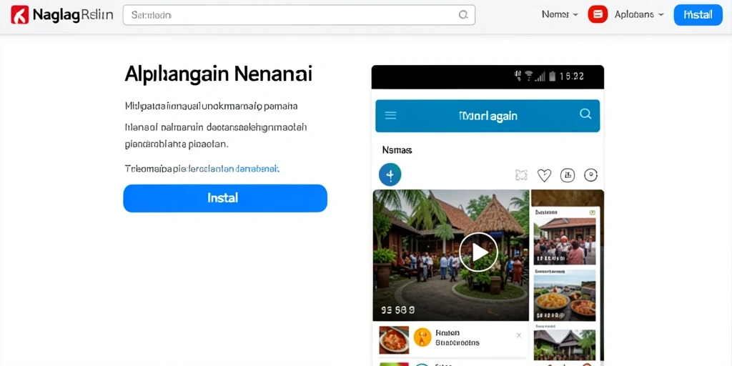This screenshot has width=732, height=366.
Task: Click the food bowl thumbnail below the video
Action: tap(394, 340)
